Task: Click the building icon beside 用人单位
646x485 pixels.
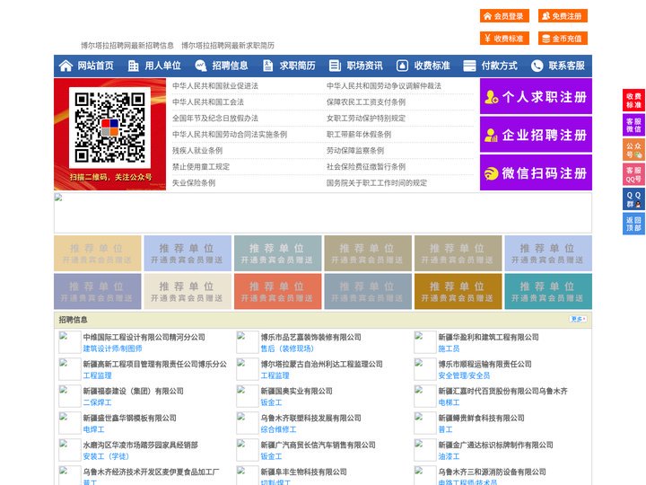Action: click(133, 66)
